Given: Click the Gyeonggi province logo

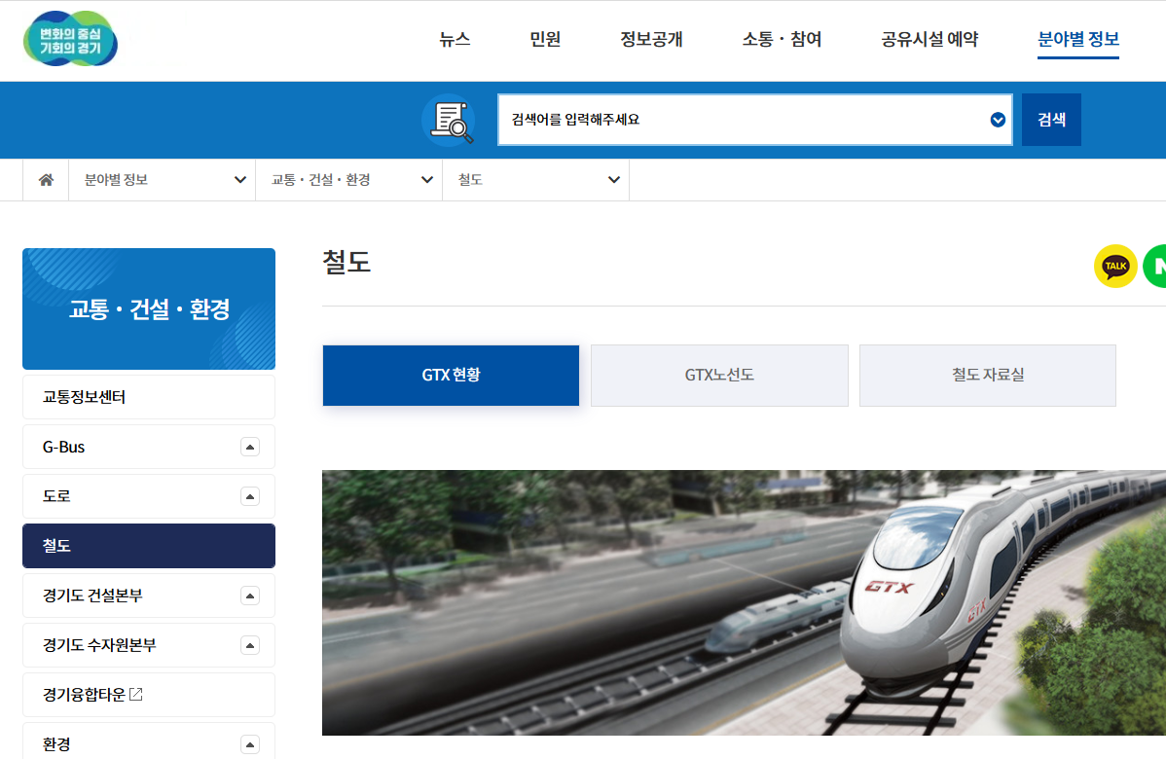Looking at the screenshot, I should (69, 40).
